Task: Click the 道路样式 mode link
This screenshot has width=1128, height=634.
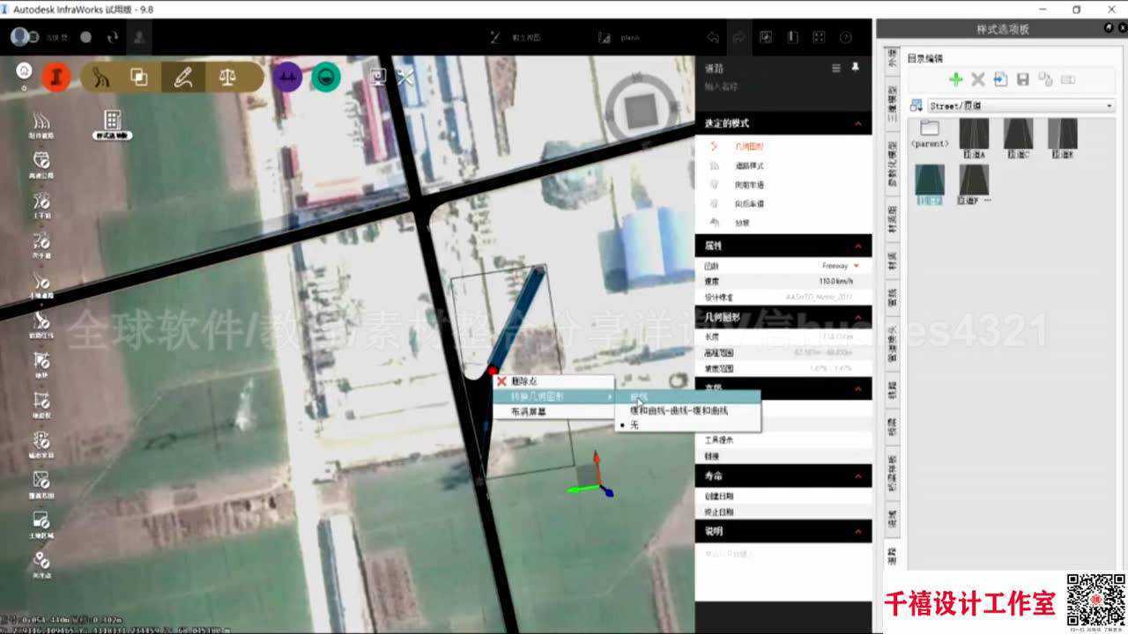Action: click(x=749, y=166)
